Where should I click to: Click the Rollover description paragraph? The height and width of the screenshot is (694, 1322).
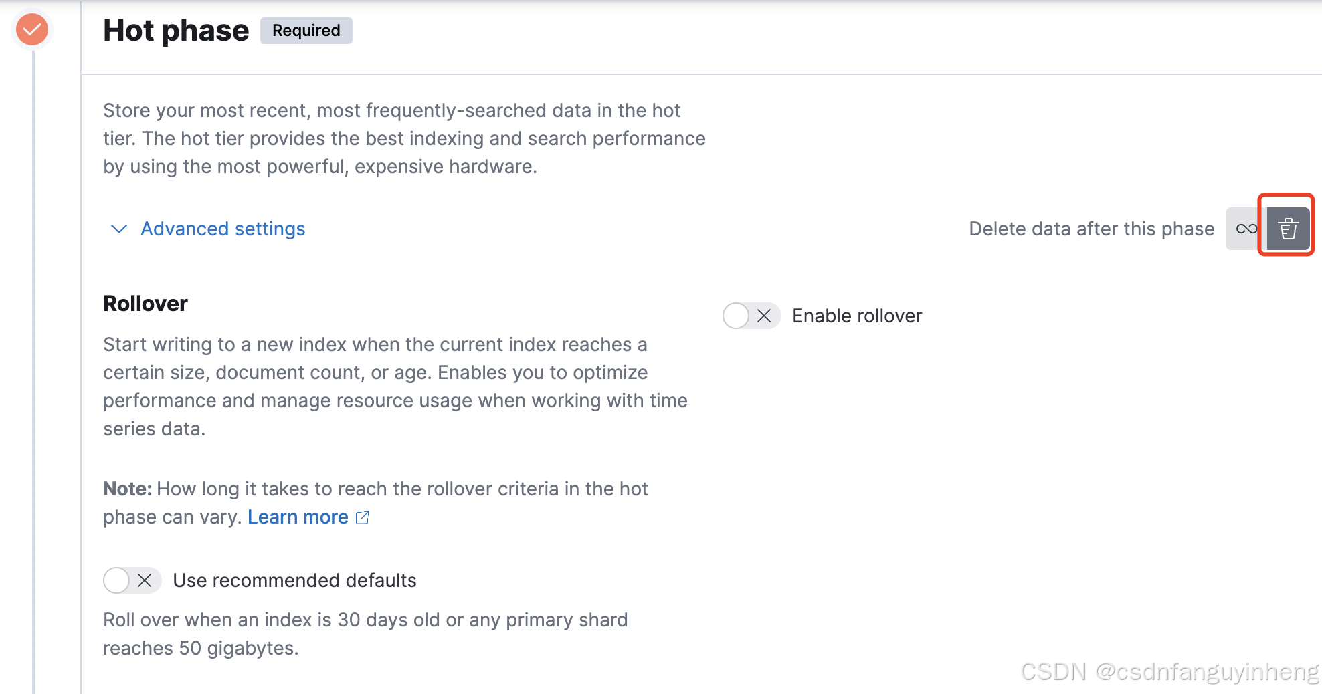click(x=395, y=386)
